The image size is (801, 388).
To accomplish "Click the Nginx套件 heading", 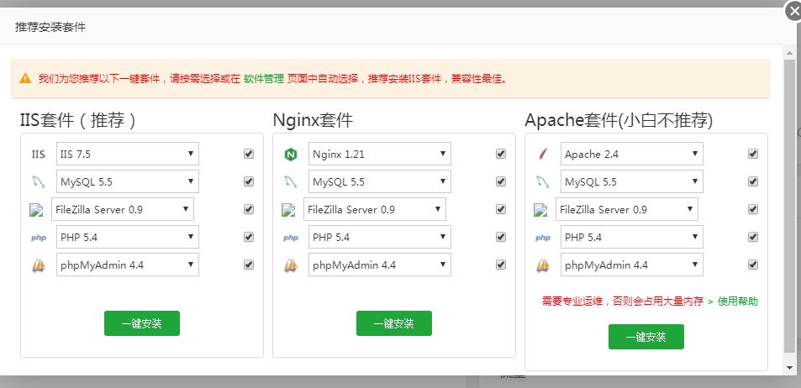I will pyautogui.click(x=313, y=120).
